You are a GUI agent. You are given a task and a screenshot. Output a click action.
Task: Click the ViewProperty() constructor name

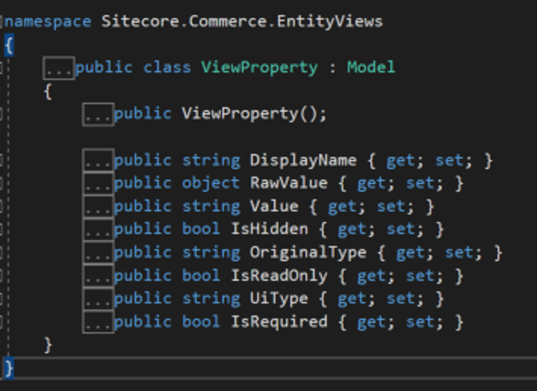coord(240,114)
